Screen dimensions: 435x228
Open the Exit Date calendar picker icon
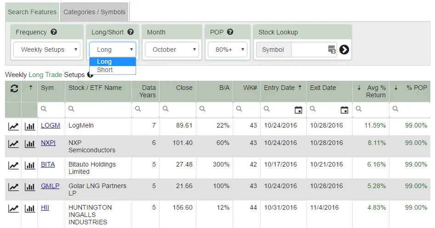344,110
